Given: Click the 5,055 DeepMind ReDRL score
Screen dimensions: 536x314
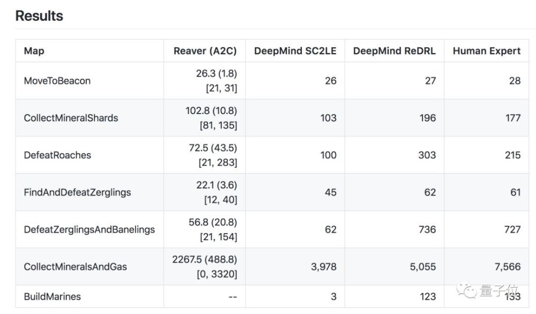Looking at the screenshot, I should click(x=423, y=267).
